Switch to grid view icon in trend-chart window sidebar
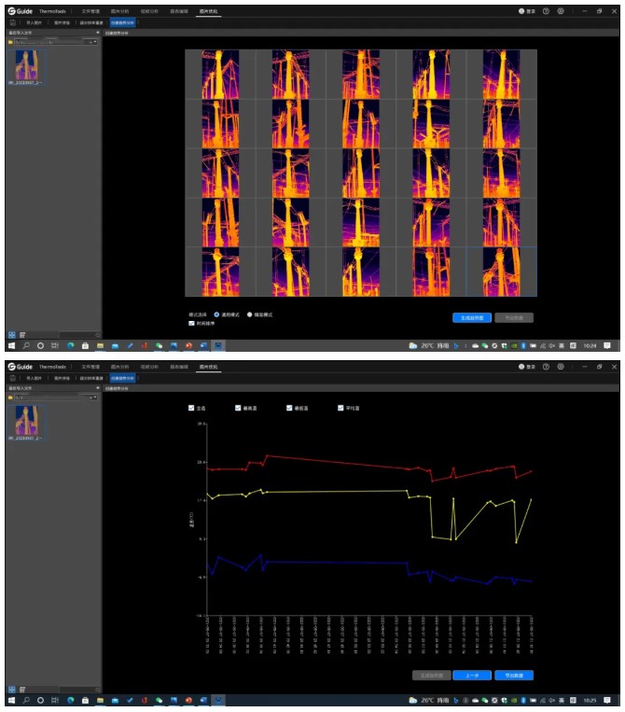Viewport: 625px width, 712px height. coord(12,690)
